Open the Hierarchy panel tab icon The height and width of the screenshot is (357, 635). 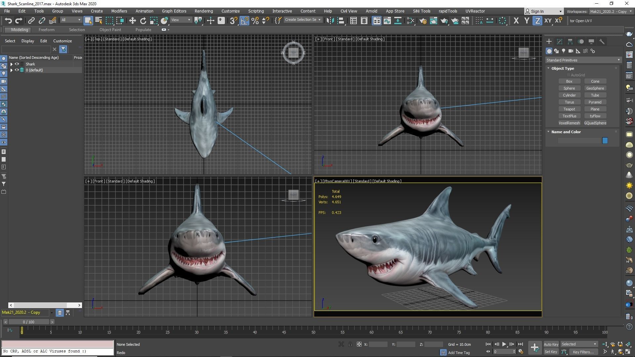click(x=570, y=42)
